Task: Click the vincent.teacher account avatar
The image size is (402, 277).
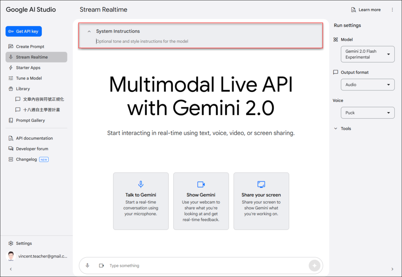Action: pyautogui.click(x=11, y=256)
